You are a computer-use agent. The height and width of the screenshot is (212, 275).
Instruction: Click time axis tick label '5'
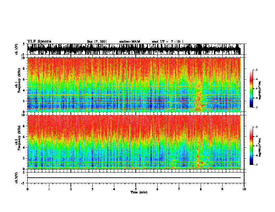(x=136, y=189)
